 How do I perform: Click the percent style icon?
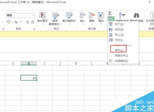click(16, 22)
